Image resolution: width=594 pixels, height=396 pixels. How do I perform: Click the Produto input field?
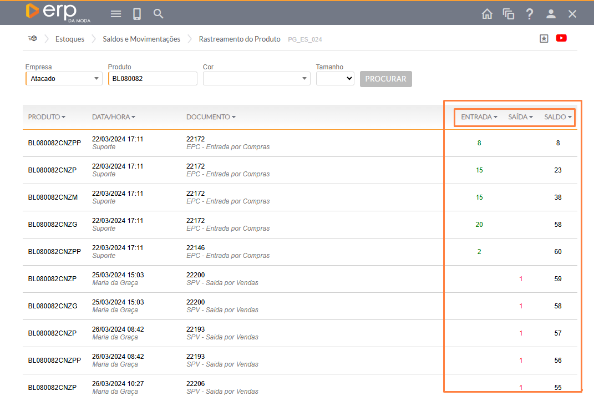153,79
